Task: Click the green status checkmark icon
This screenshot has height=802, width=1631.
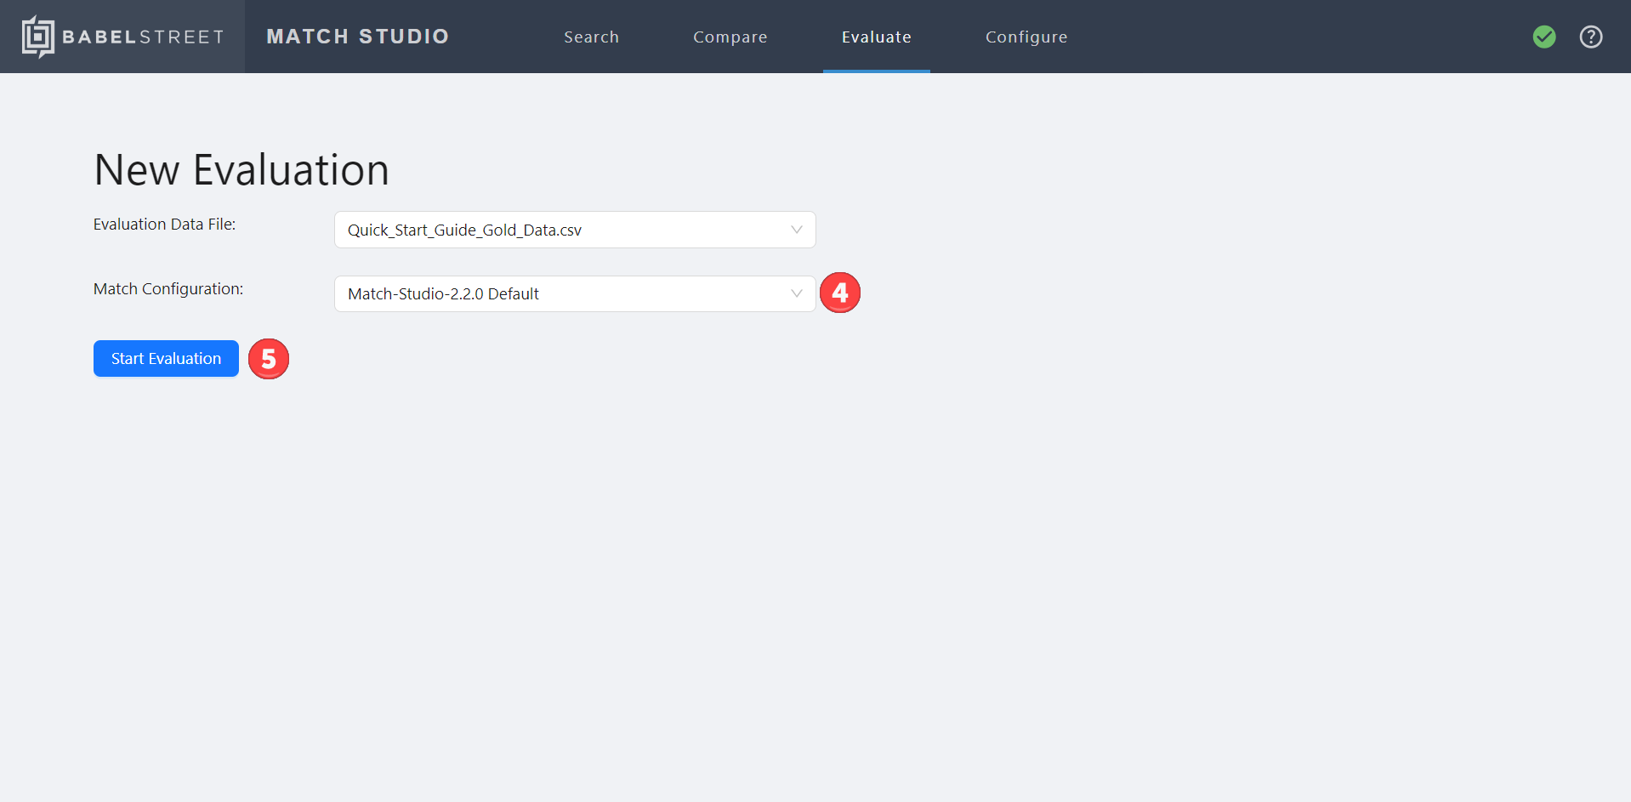Action: coord(1544,37)
